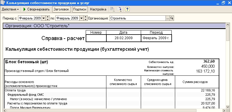This screenshot has width=232, height=112.
Task: Click the Организация field Строитель
Action: pyautogui.click(x=138, y=18)
